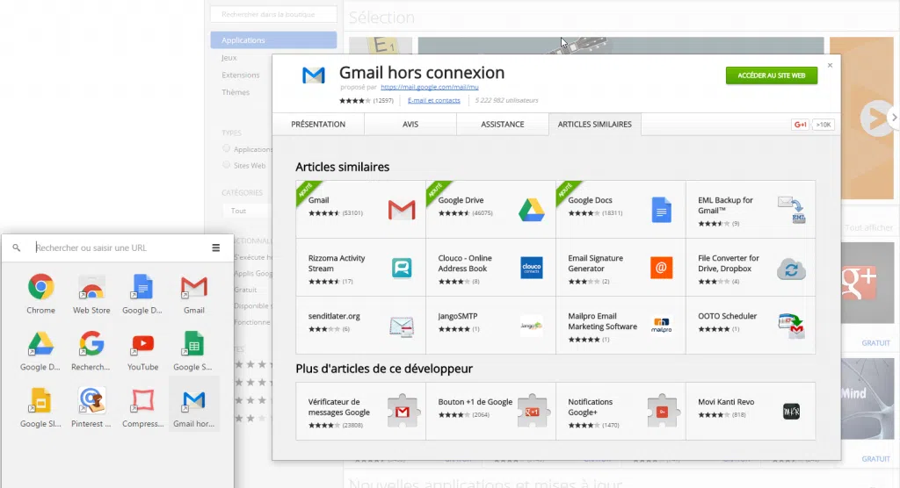Click the launcher search magnifier icon
The width and height of the screenshot is (900, 488).
tap(16, 248)
